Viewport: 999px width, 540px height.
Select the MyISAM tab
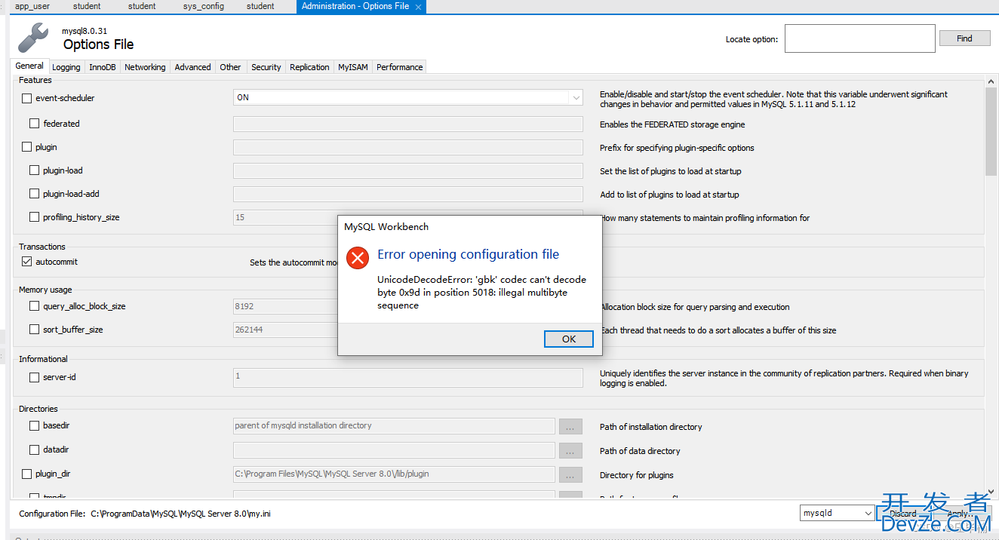pos(353,67)
